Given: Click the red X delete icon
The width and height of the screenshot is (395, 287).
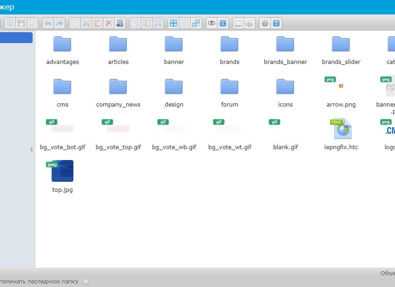Looking at the screenshot, I should (x=108, y=23).
